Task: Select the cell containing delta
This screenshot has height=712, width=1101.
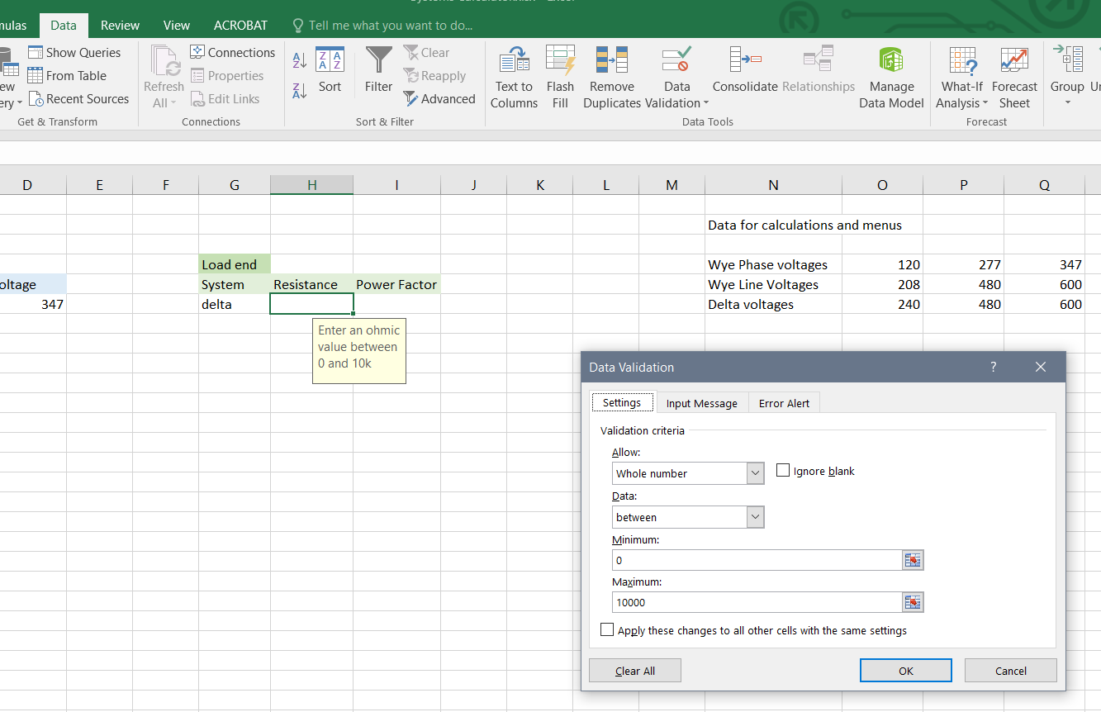Action: click(x=235, y=304)
